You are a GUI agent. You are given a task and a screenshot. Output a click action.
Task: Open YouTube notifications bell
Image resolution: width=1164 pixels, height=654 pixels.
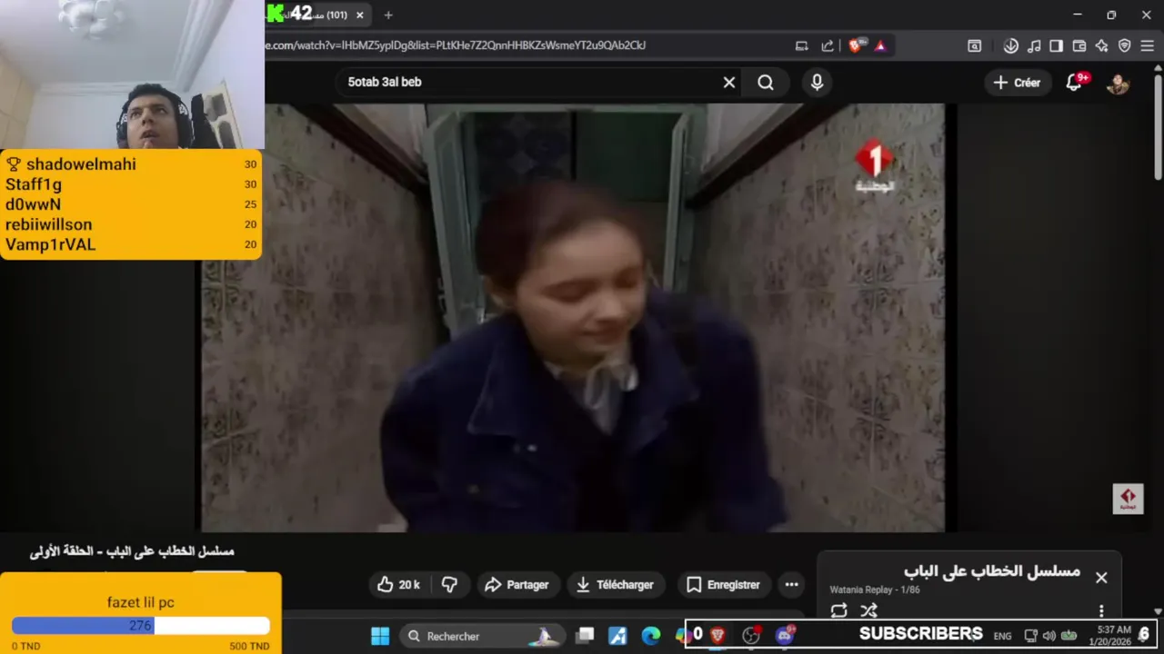pos(1074,83)
